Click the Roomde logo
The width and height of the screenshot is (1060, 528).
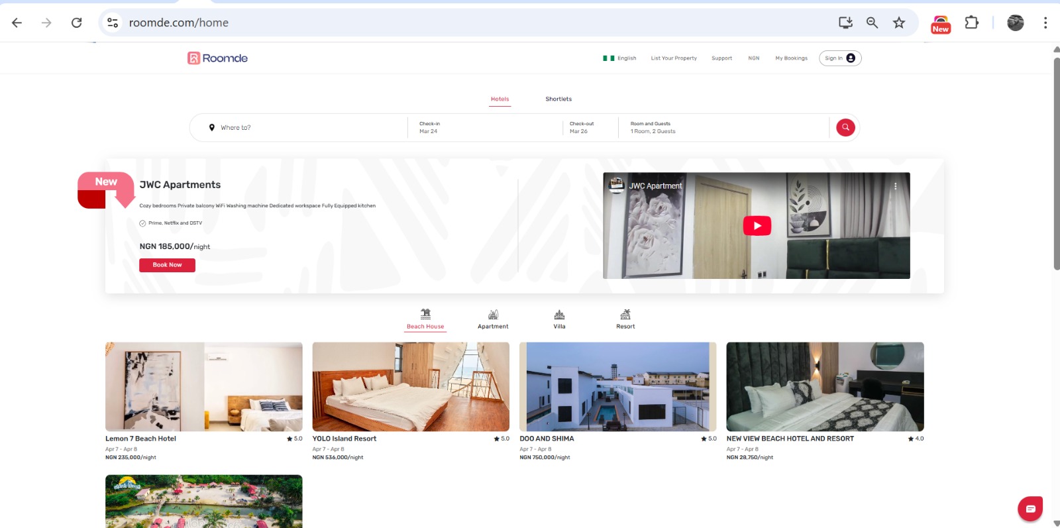click(x=217, y=58)
